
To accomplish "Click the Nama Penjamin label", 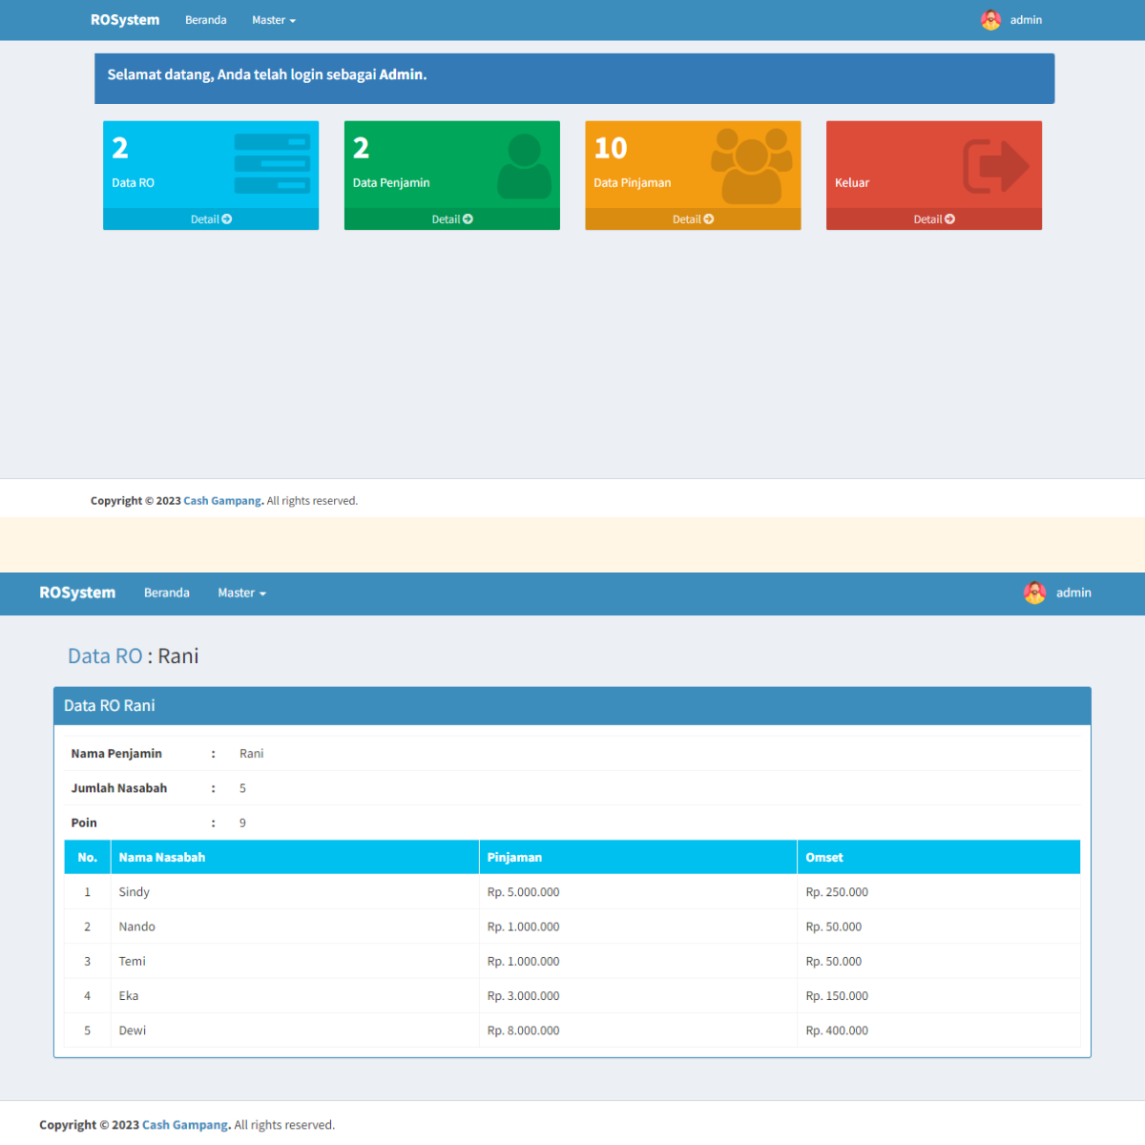I will [x=116, y=754].
